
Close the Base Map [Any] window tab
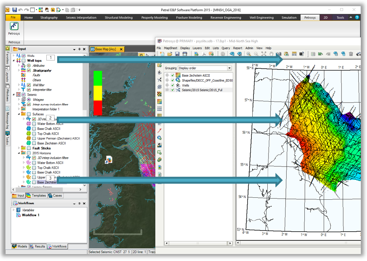tap(121, 49)
